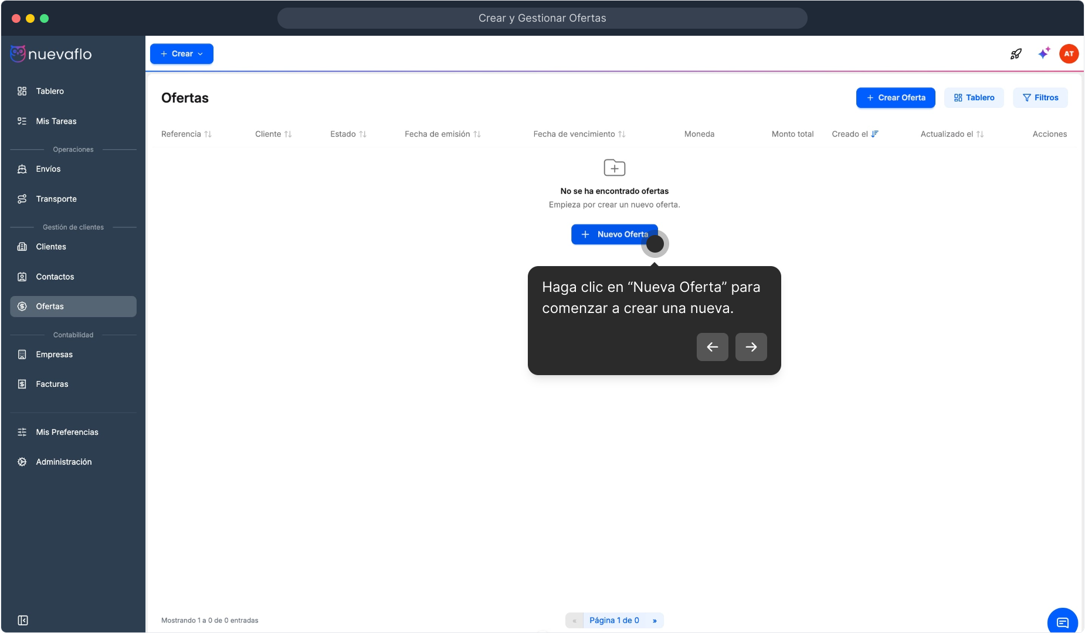This screenshot has width=1085, height=633.
Task: Expand the Crear dropdown button
Action: click(182, 54)
